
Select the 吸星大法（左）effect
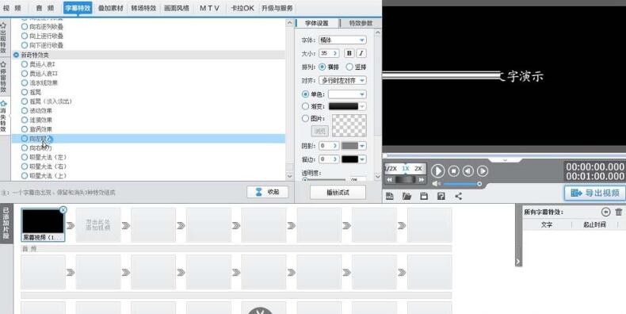click(44, 157)
